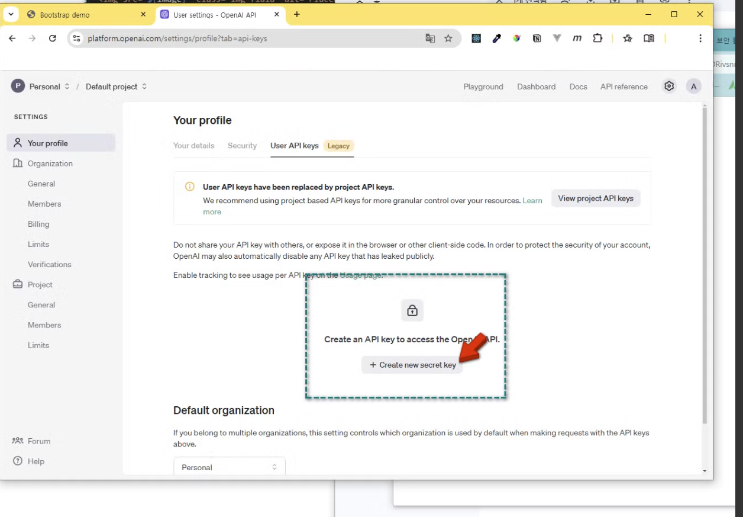The height and width of the screenshot is (517, 743).
Task: Open Organization Limits settings
Action: click(x=38, y=244)
